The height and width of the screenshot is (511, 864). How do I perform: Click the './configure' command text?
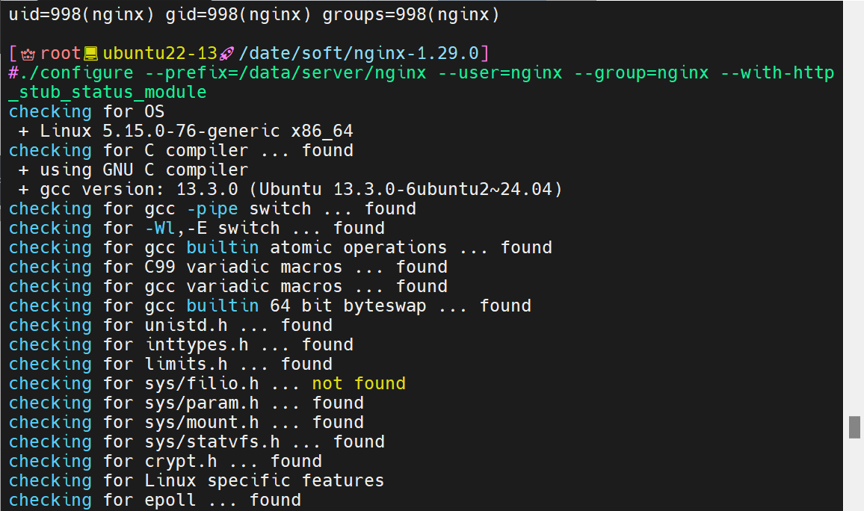76,72
